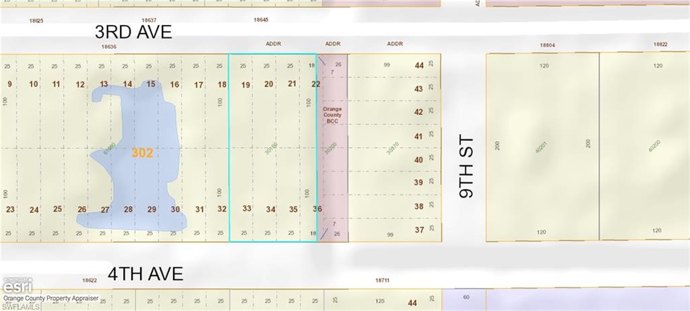Click the esri logo
Screen dimensions: 690x311
point(13,285)
